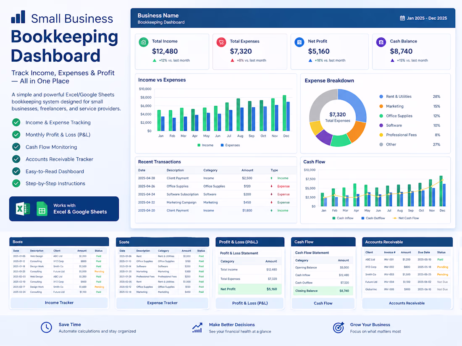This screenshot has width=462, height=346.
Task: Click the orange Marketing legend dot
Action: click(381, 106)
